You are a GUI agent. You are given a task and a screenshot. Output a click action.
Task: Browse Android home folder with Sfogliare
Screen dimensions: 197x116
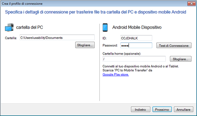[181, 59]
